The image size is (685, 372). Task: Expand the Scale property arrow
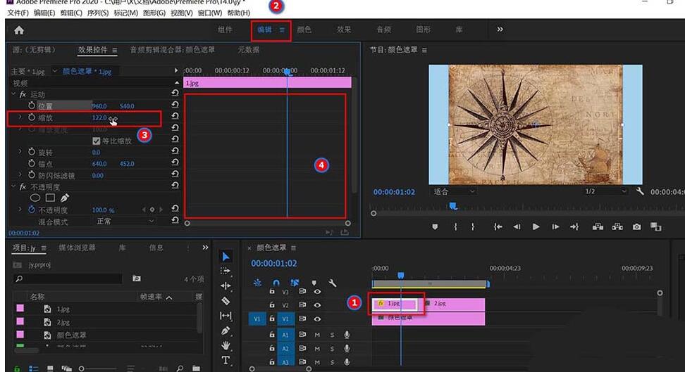(x=20, y=117)
